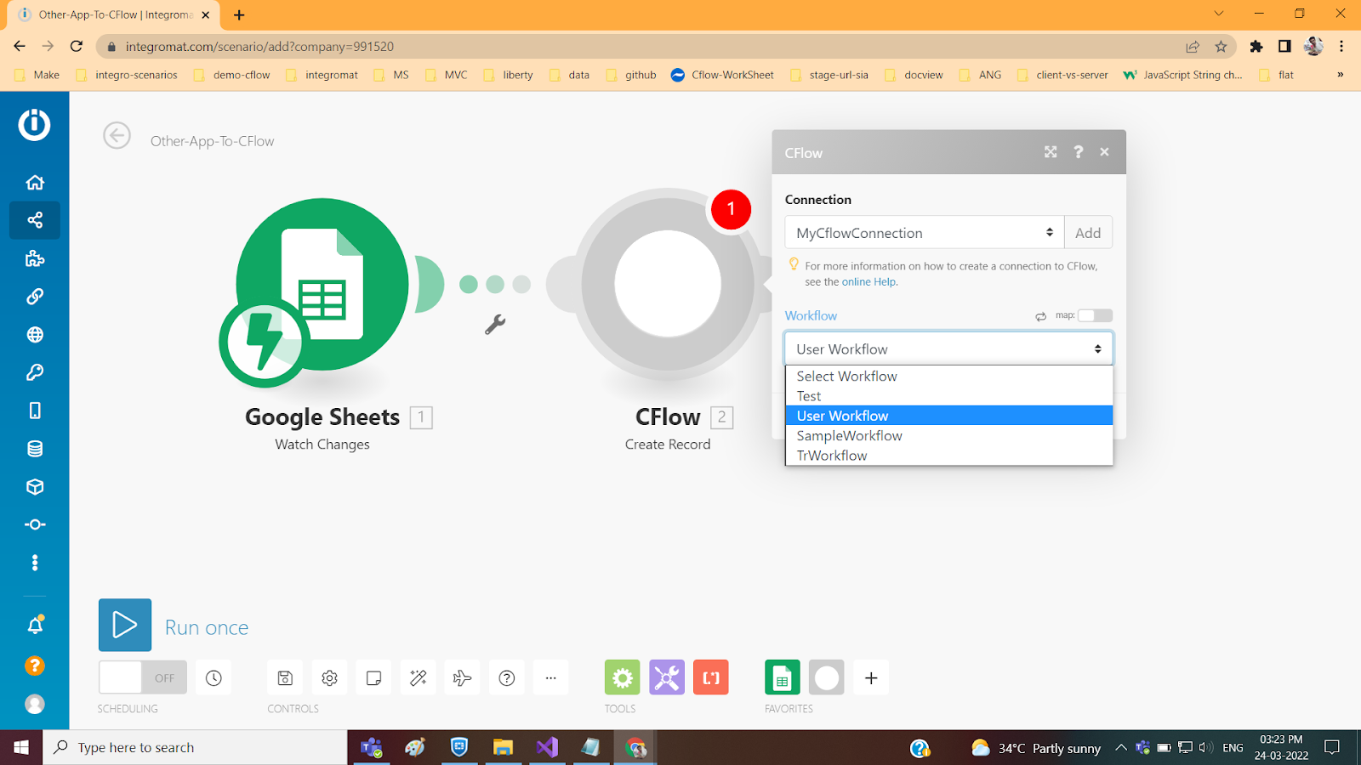This screenshot has width=1361, height=765.
Task: Open schedule settings clock icon
Action: [x=214, y=677]
